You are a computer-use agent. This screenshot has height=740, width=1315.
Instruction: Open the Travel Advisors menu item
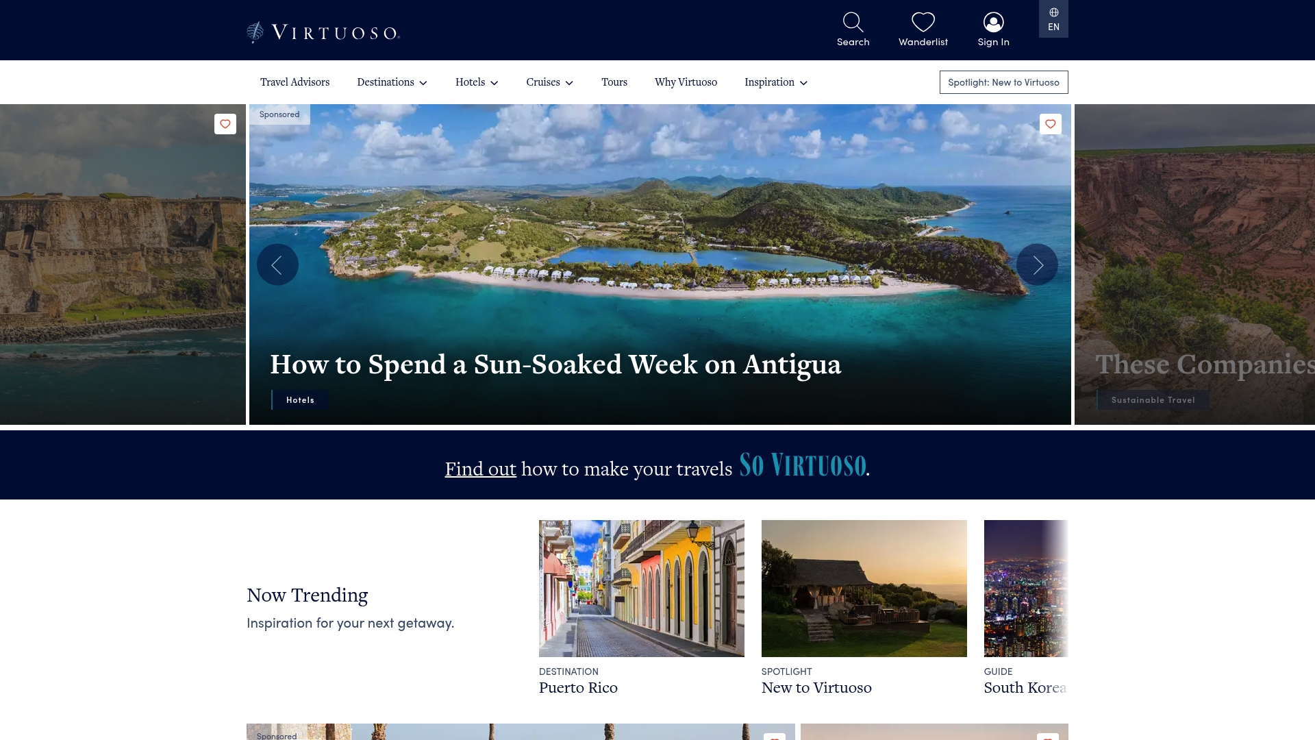click(295, 82)
